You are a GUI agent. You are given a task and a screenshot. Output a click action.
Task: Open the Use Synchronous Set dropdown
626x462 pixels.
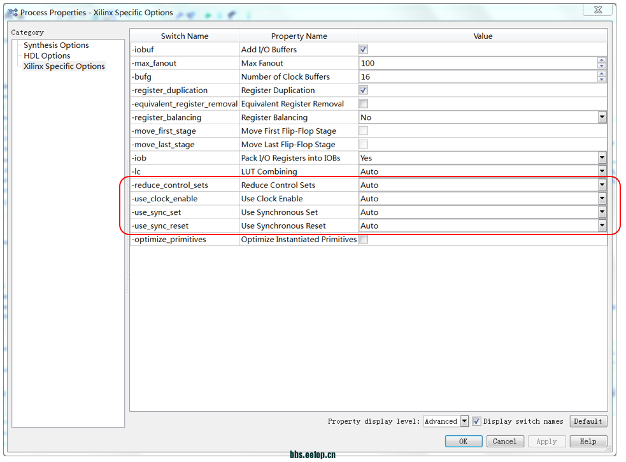coord(602,212)
